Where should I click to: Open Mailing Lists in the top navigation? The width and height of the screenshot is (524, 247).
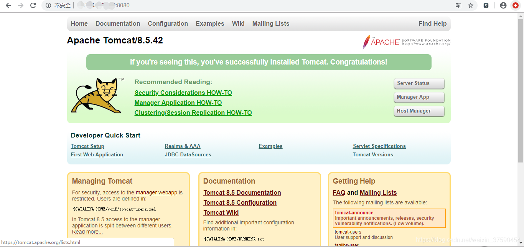[x=271, y=23]
